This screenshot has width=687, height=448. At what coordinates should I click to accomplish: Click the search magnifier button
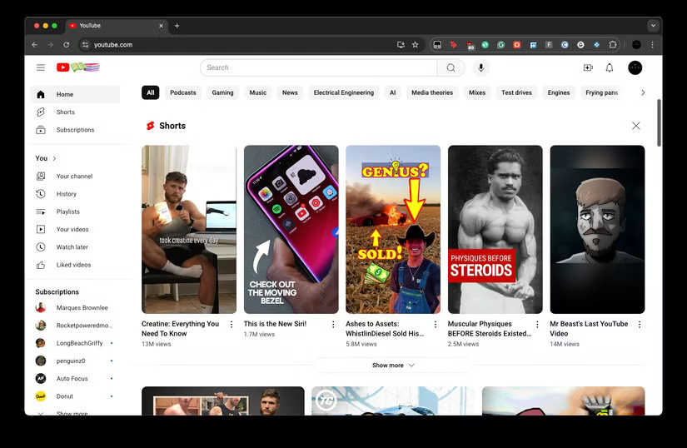click(x=451, y=67)
